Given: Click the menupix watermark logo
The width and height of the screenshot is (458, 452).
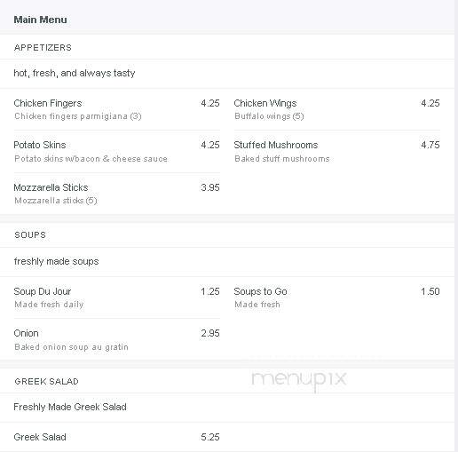Looking at the screenshot, I should point(299,380).
